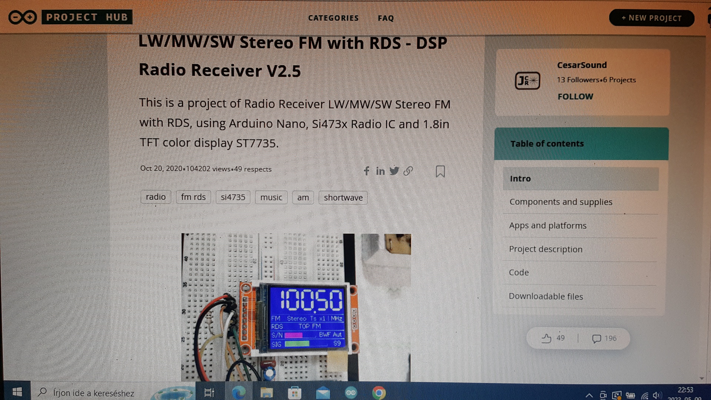Click the project title heading text
The width and height of the screenshot is (711, 400).
293,56
